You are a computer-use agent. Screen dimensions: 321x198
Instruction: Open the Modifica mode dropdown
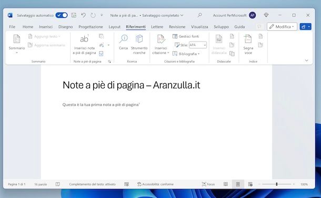point(282,27)
